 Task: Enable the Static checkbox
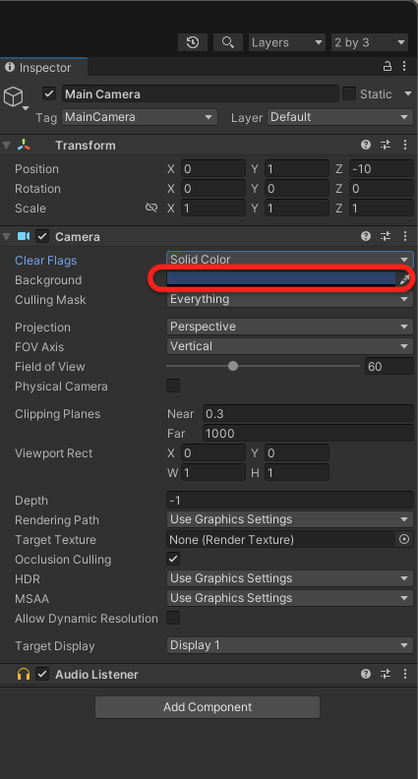tap(349, 93)
